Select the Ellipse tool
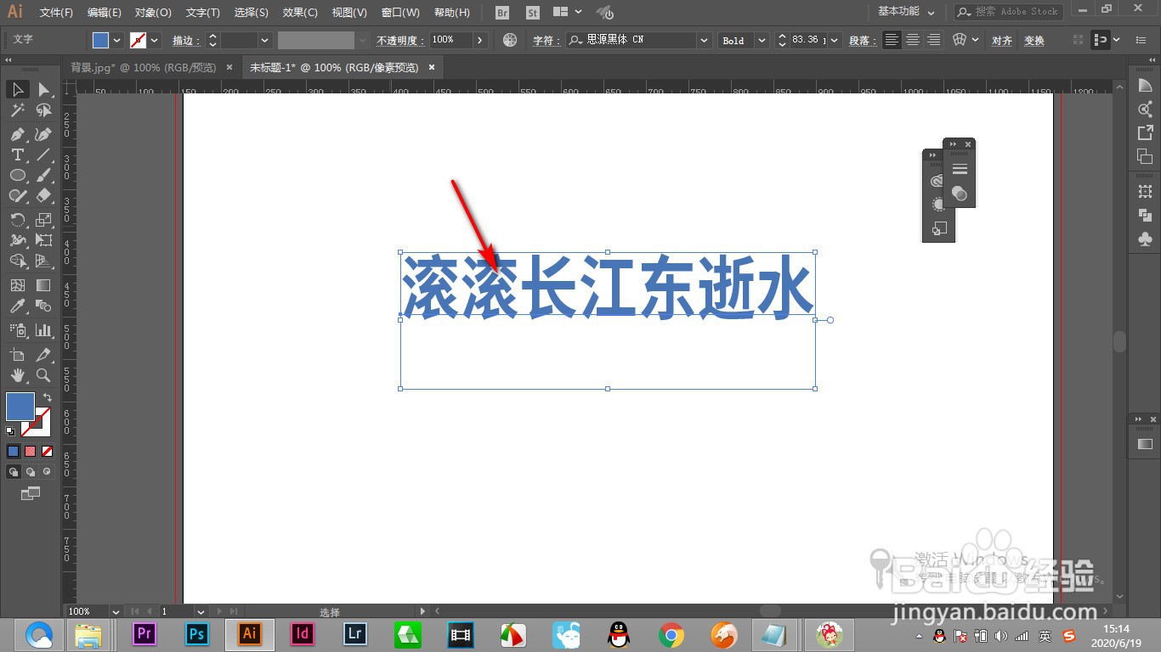Screen dimensions: 1161x652 (18, 175)
